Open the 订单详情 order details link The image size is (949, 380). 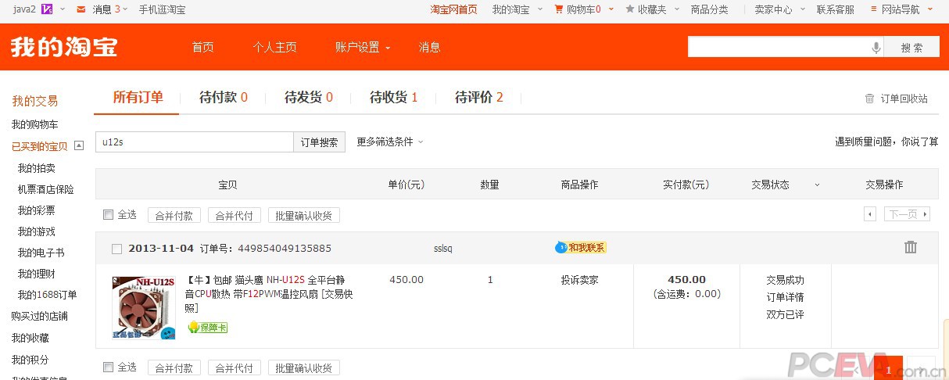click(x=785, y=297)
